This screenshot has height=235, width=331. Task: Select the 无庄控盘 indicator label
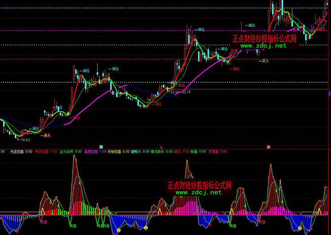[x=18, y=152]
